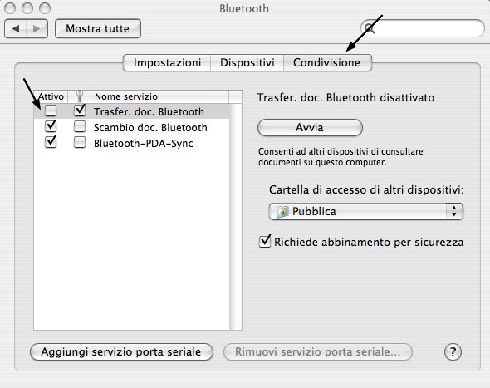Click the Nome servizio column header

tap(159, 96)
